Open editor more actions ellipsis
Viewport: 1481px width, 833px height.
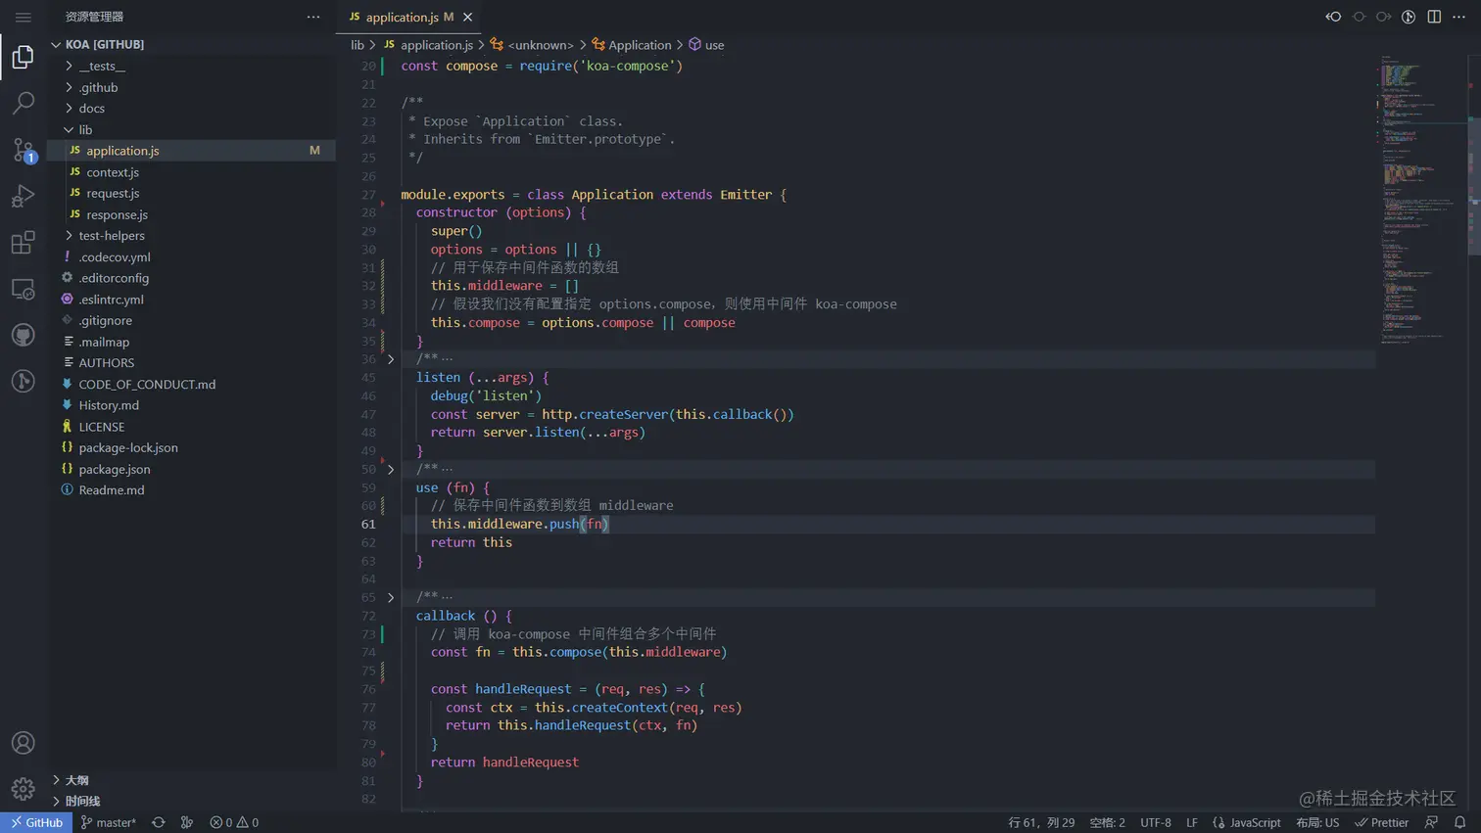click(x=1458, y=17)
